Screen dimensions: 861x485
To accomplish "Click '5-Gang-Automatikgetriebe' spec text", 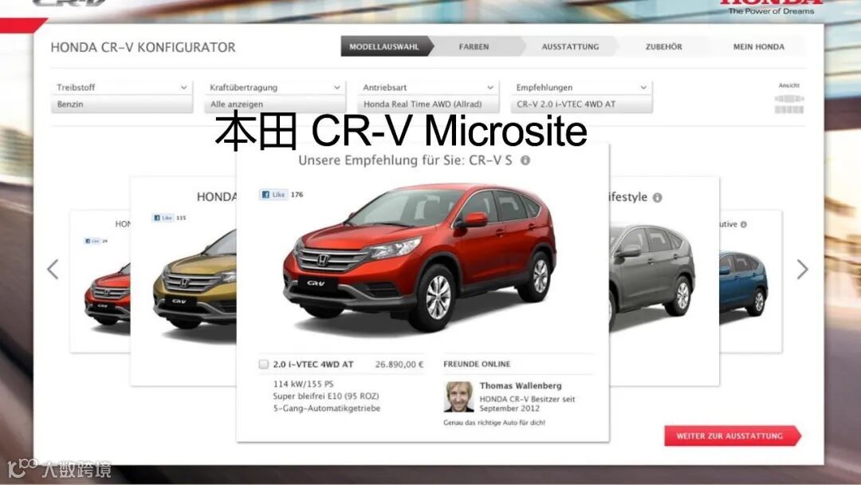I will tap(327, 408).
